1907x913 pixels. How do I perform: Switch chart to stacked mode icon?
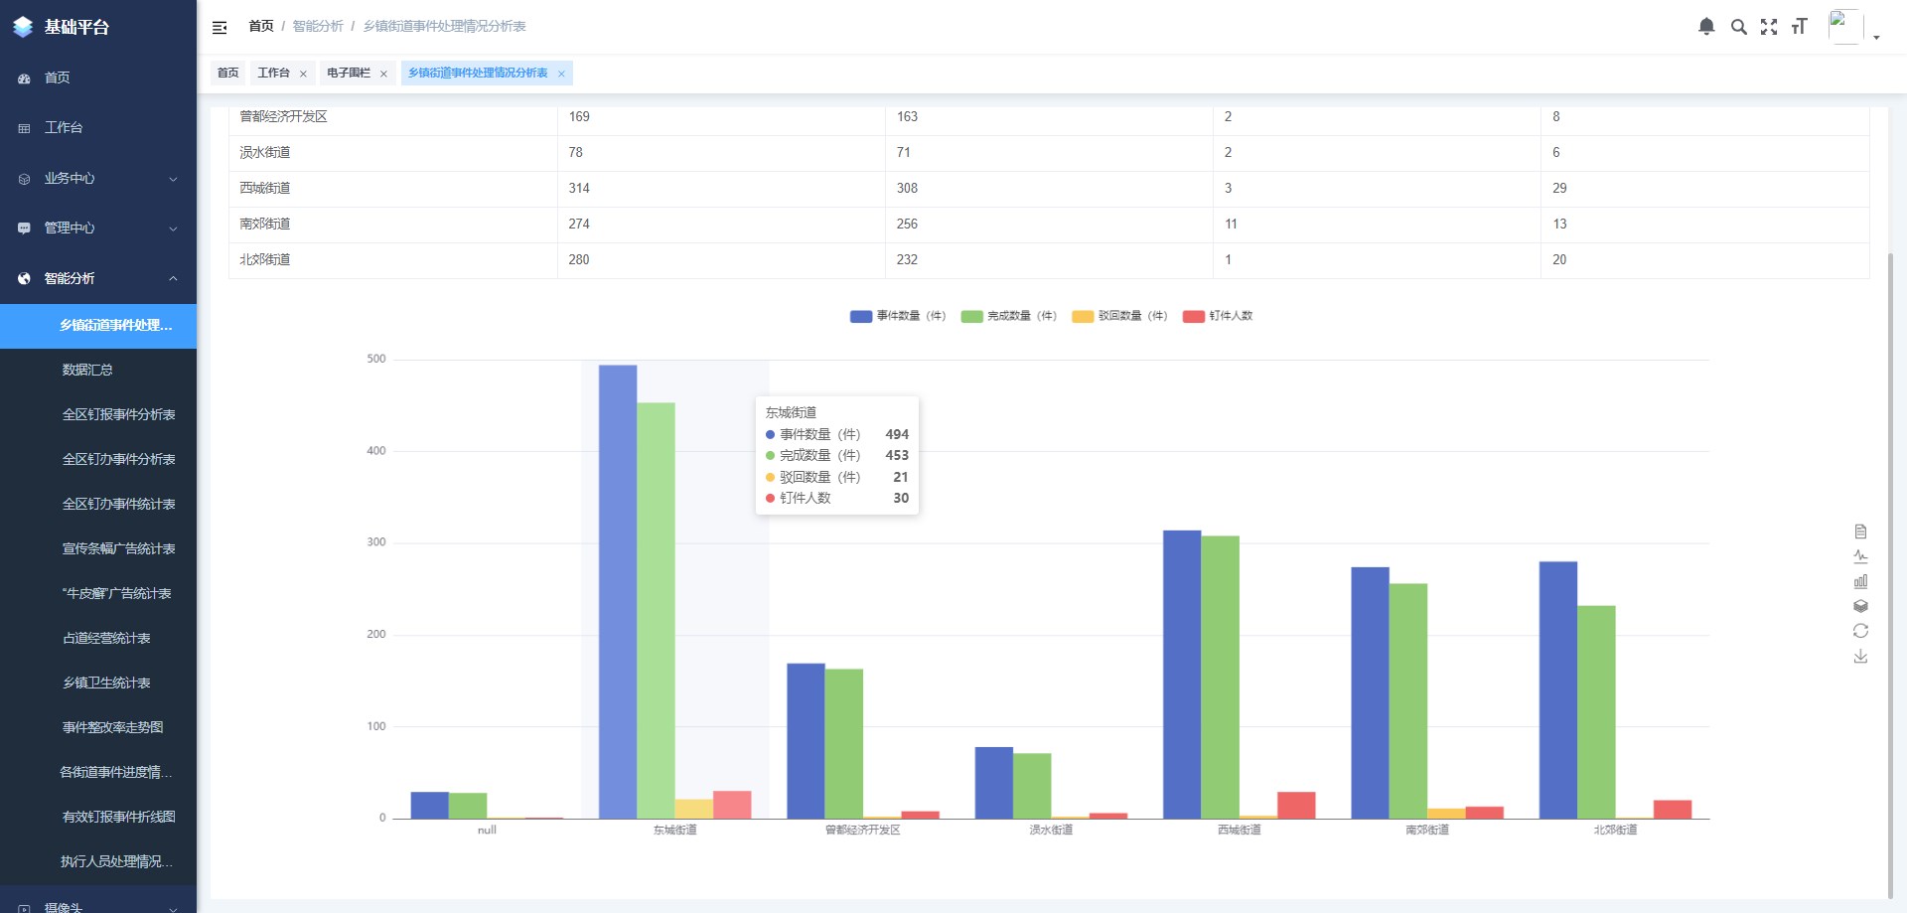(x=1860, y=606)
